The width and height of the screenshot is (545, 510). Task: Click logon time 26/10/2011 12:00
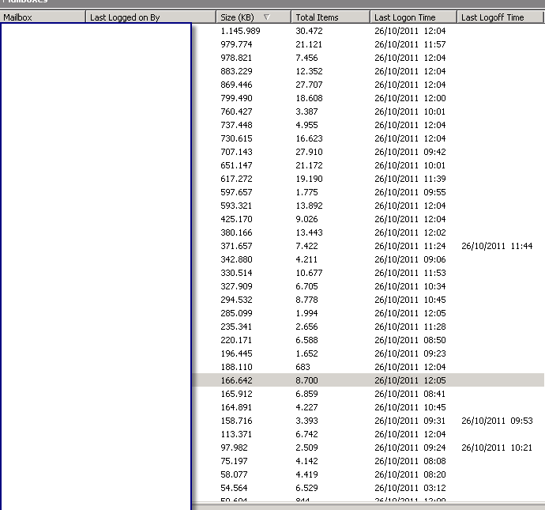(x=410, y=98)
